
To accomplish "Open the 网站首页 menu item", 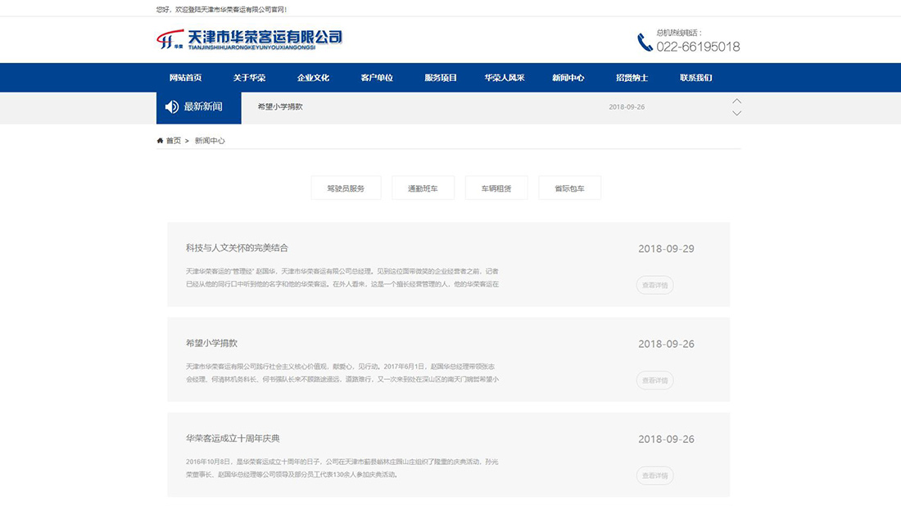I will point(185,78).
